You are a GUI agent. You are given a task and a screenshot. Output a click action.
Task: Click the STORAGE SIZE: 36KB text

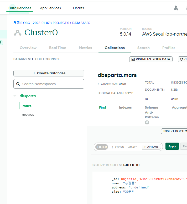click(112, 84)
